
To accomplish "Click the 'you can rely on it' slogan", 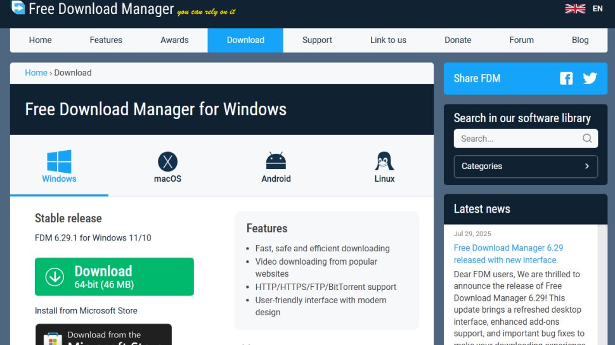I will coord(206,12).
